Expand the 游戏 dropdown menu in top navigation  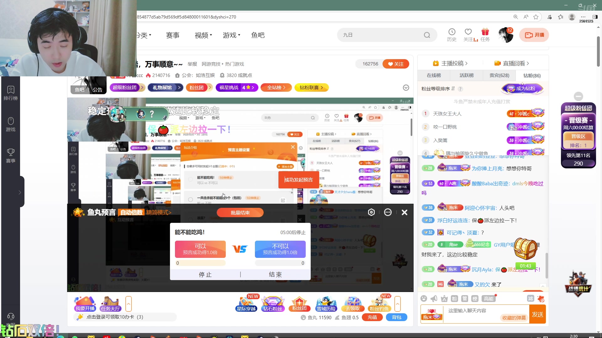pos(232,35)
